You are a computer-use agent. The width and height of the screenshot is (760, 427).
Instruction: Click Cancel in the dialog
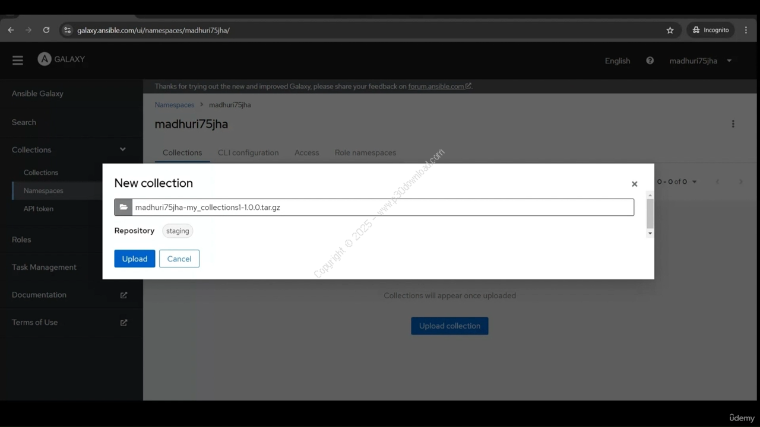(x=179, y=259)
